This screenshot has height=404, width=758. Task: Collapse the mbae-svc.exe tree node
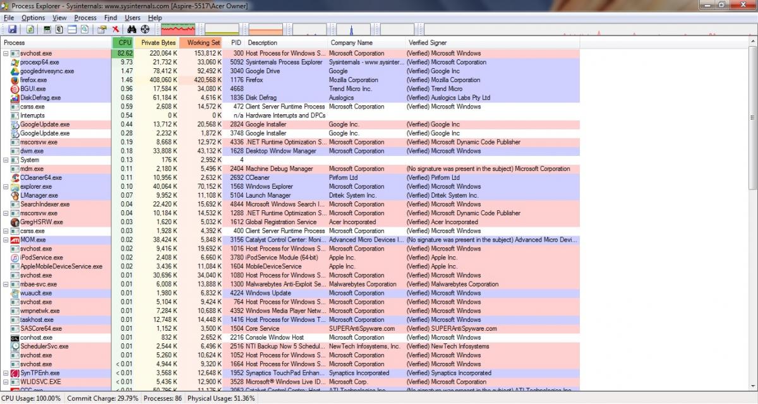(6, 284)
